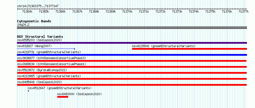Click the Cytogenetic Bands track title
The width and height of the screenshot is (255, 108).
coord(34,21)
